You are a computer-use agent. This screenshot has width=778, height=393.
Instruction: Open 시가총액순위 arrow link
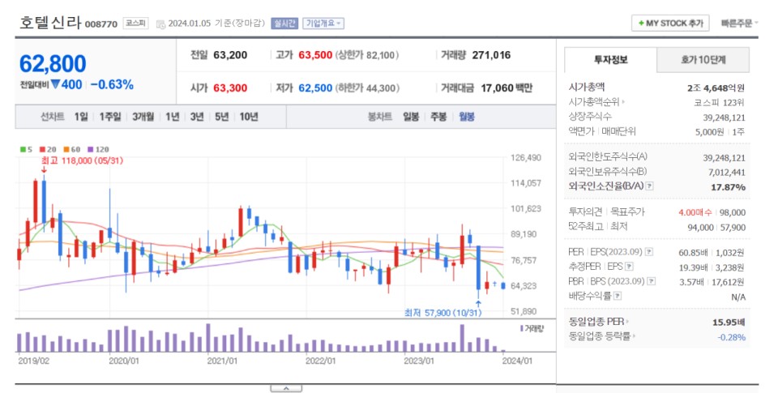pyautogui.click(x=623, y=102)
